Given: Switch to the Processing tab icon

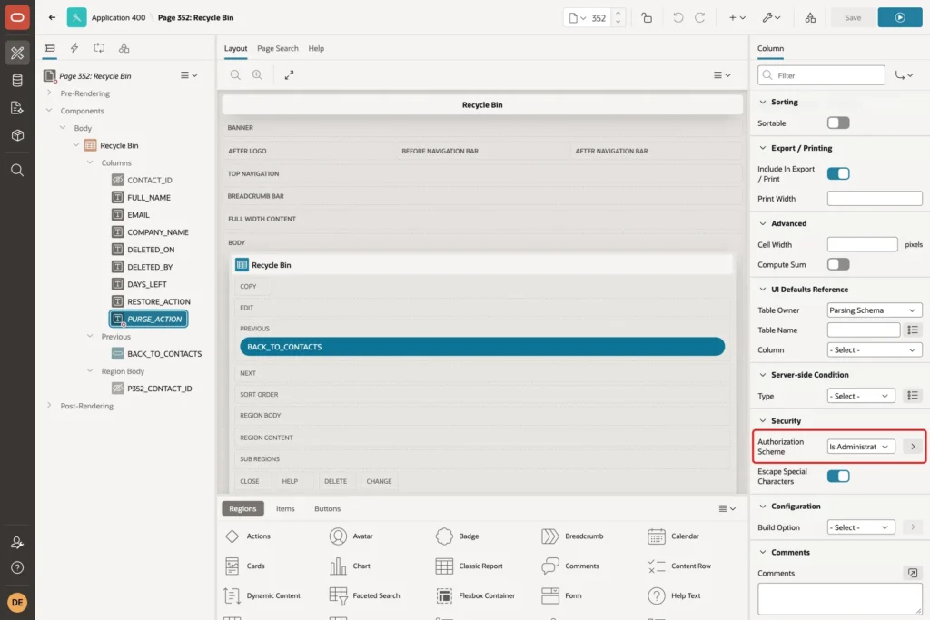Looking at the screenshot, I should pyautogui.click(x=99, y=48).
